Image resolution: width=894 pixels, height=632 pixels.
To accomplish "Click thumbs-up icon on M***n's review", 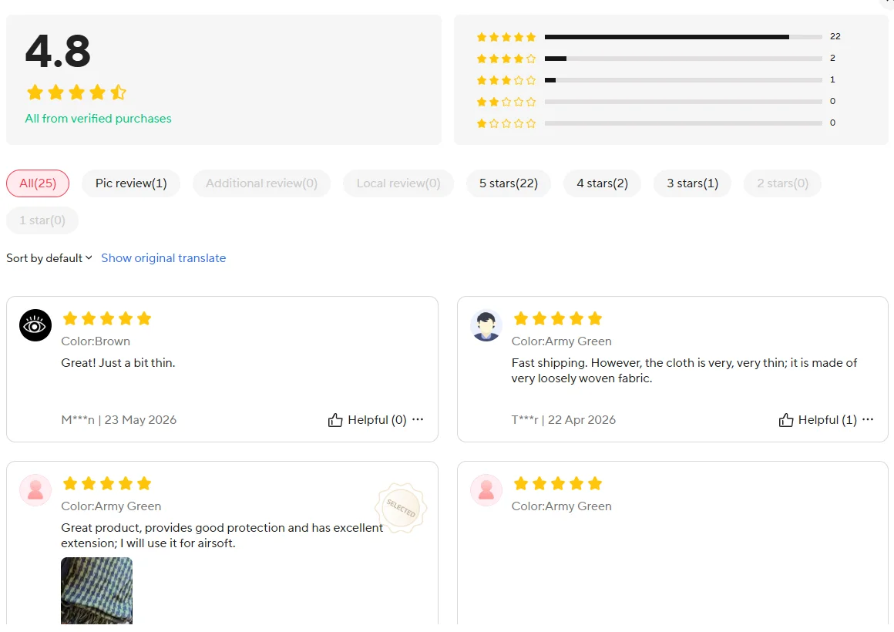I will click(335, 420).
